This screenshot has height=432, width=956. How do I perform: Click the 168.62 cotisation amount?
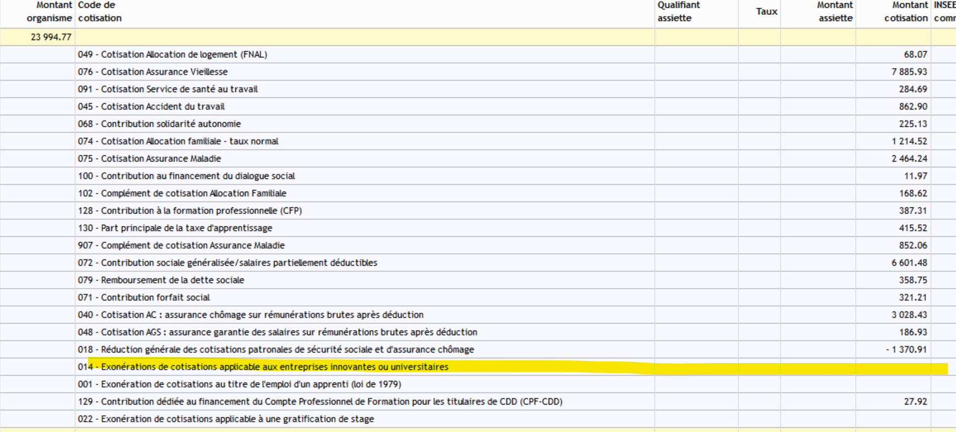pyautogui.click(x=913, y=193)
